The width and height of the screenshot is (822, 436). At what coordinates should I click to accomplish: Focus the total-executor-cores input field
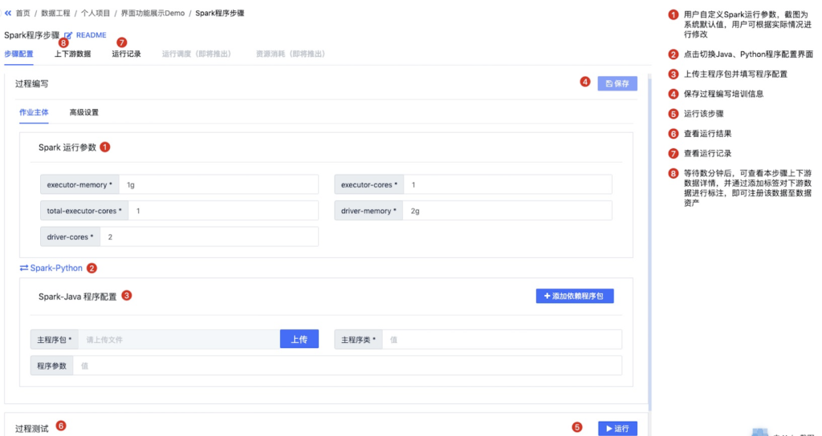click(x=223, y=211)
